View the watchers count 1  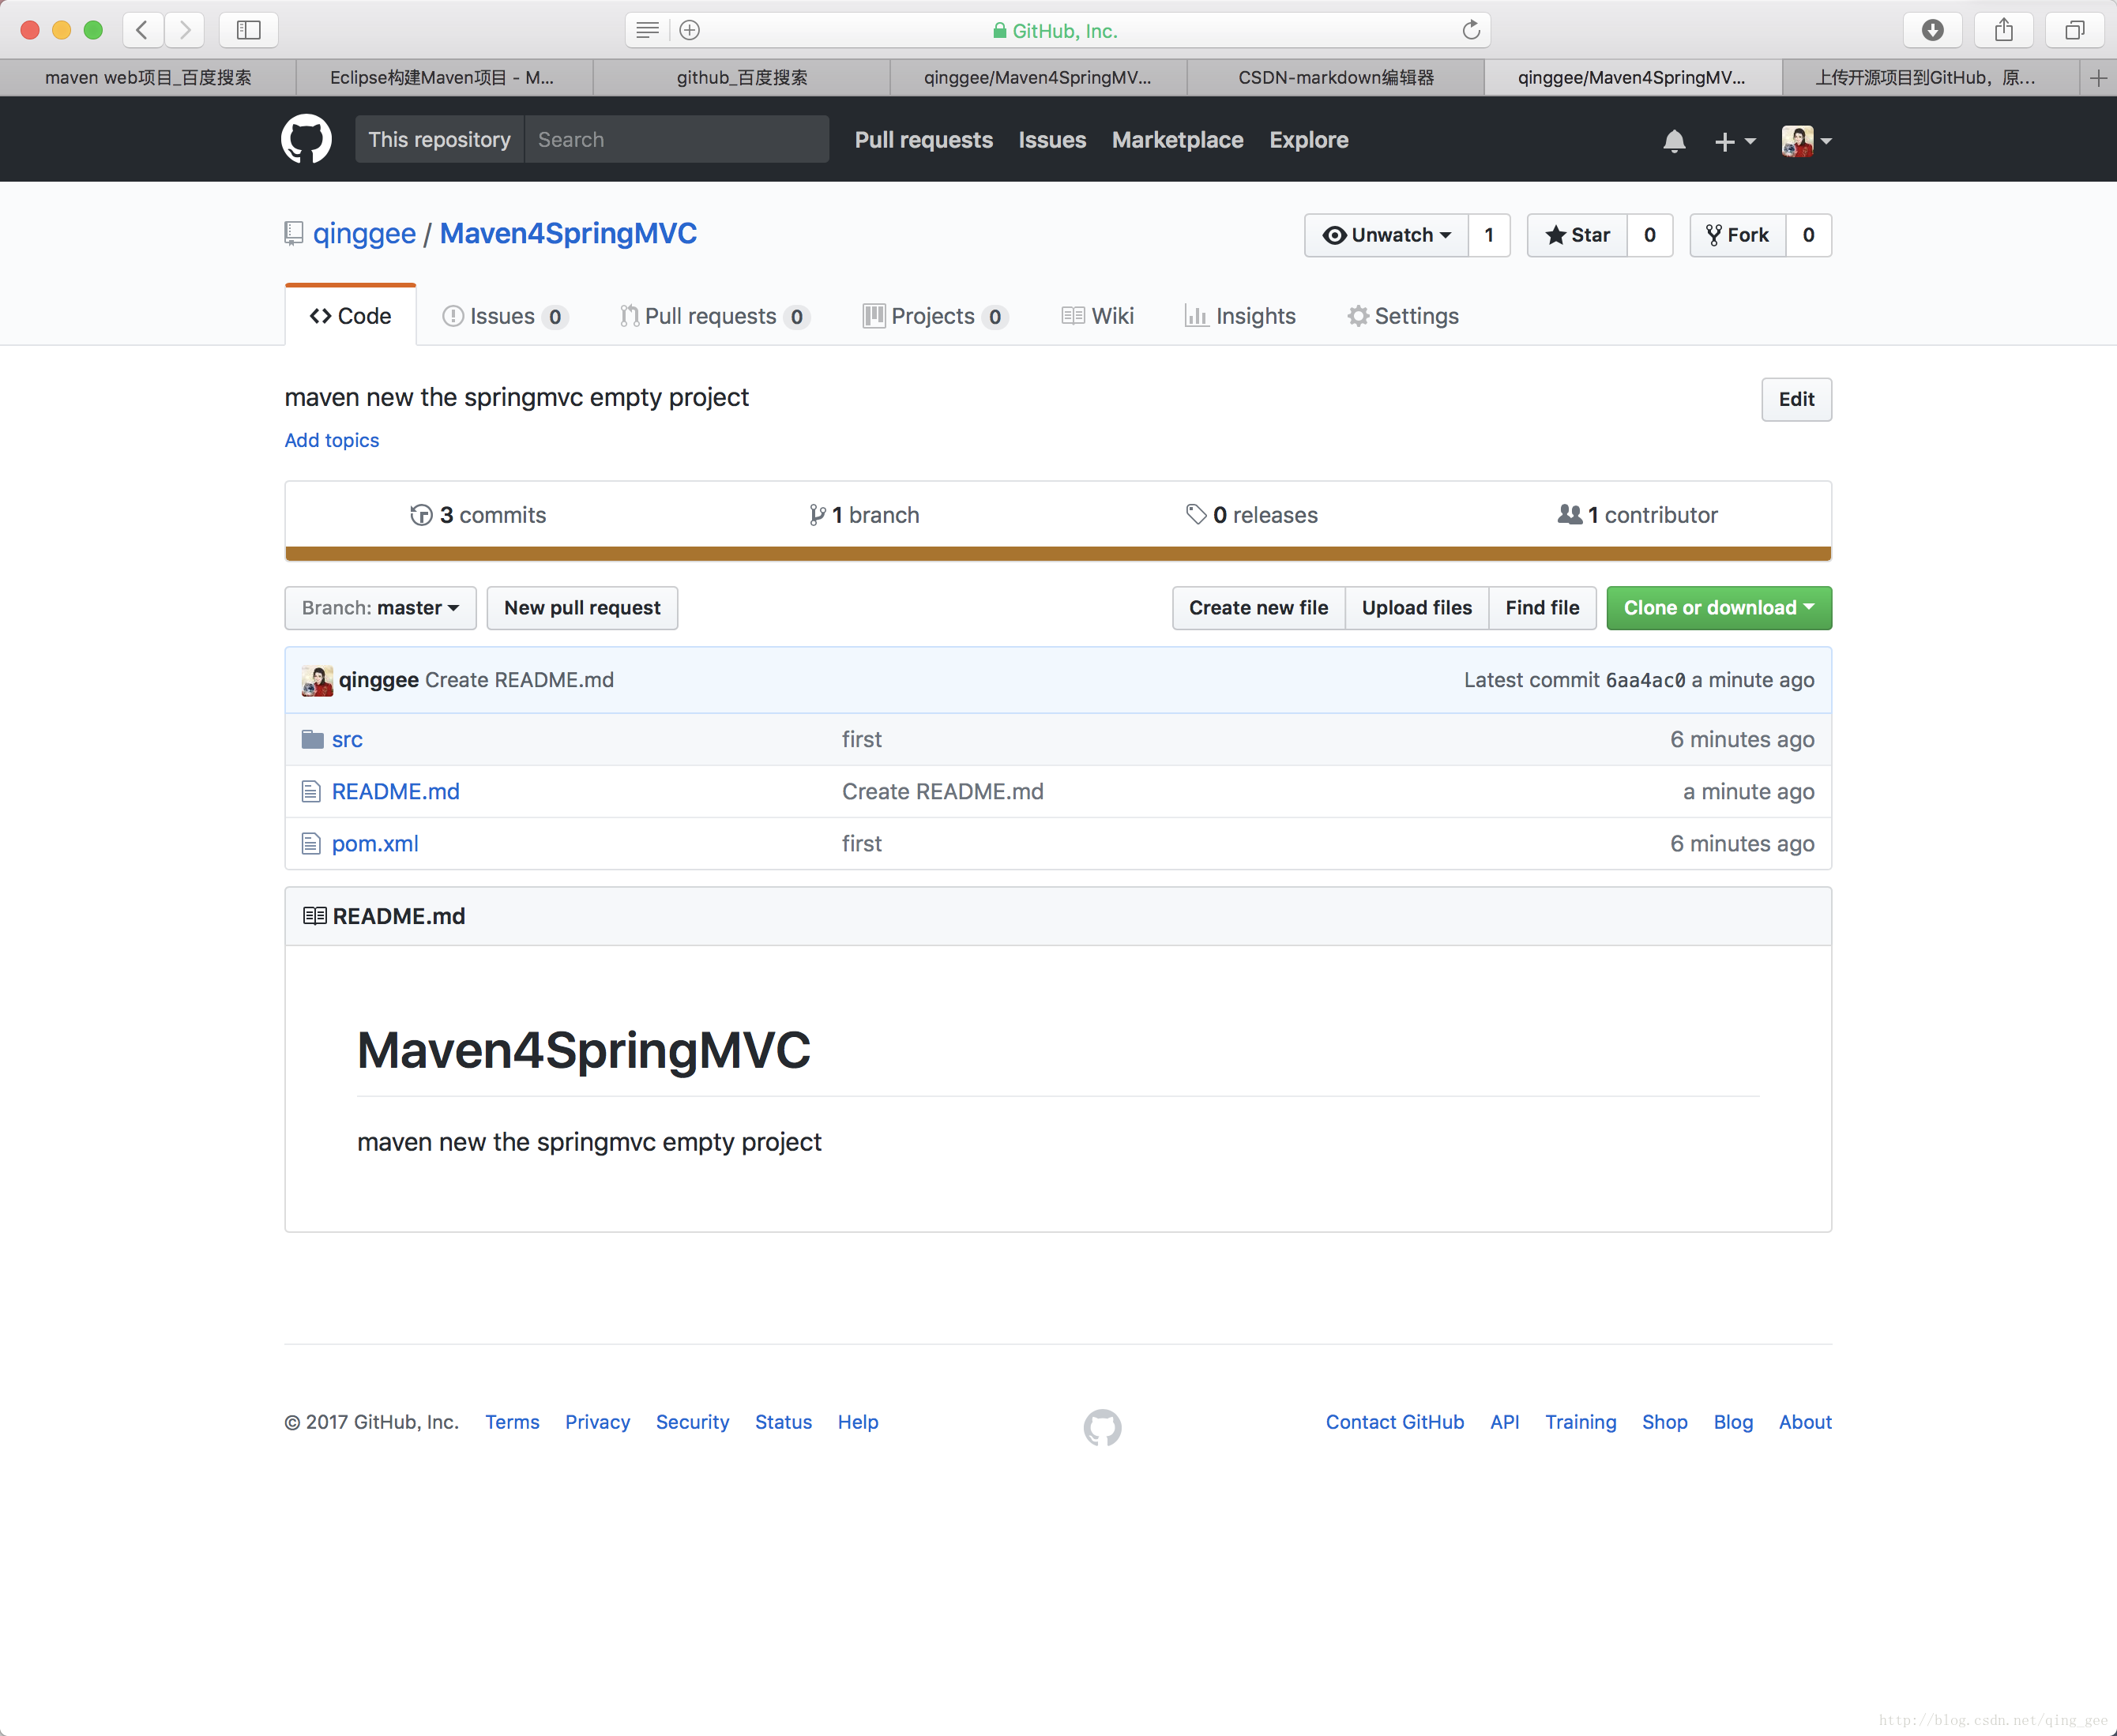[1489, 235]
